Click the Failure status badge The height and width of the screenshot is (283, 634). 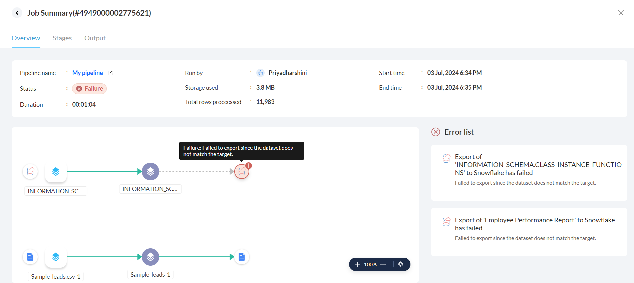coord(89,89)
